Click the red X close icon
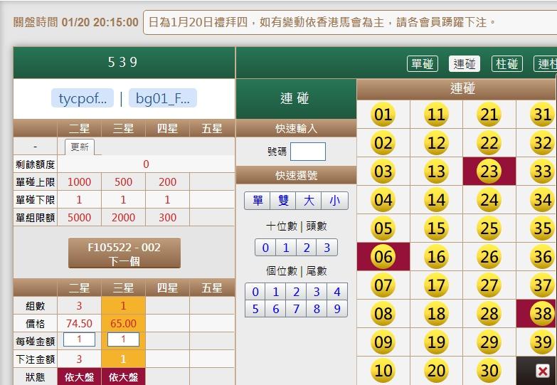The height and width of the screenshot is (385, 557). 543,371
